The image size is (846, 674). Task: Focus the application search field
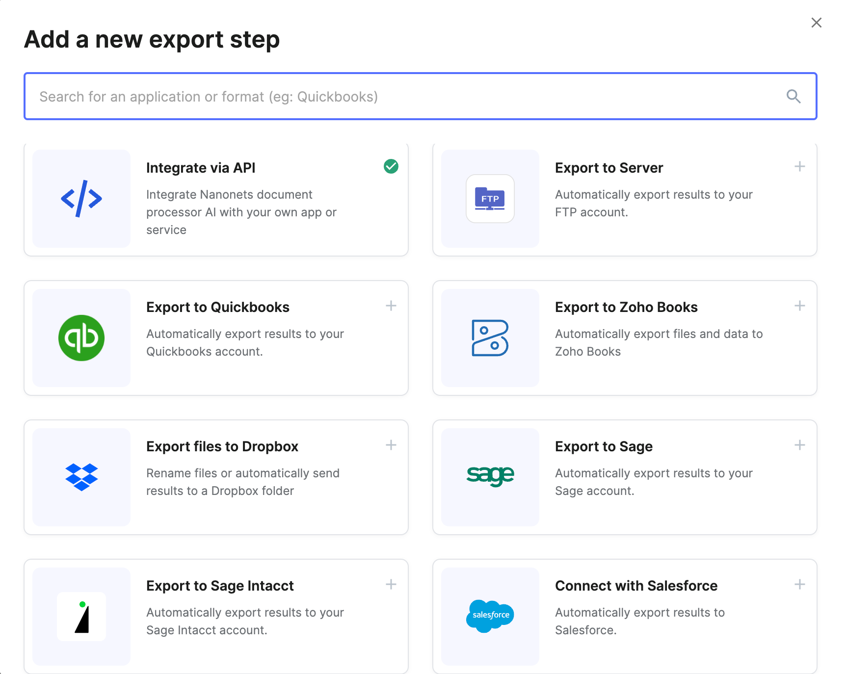[x=421, y=96]
